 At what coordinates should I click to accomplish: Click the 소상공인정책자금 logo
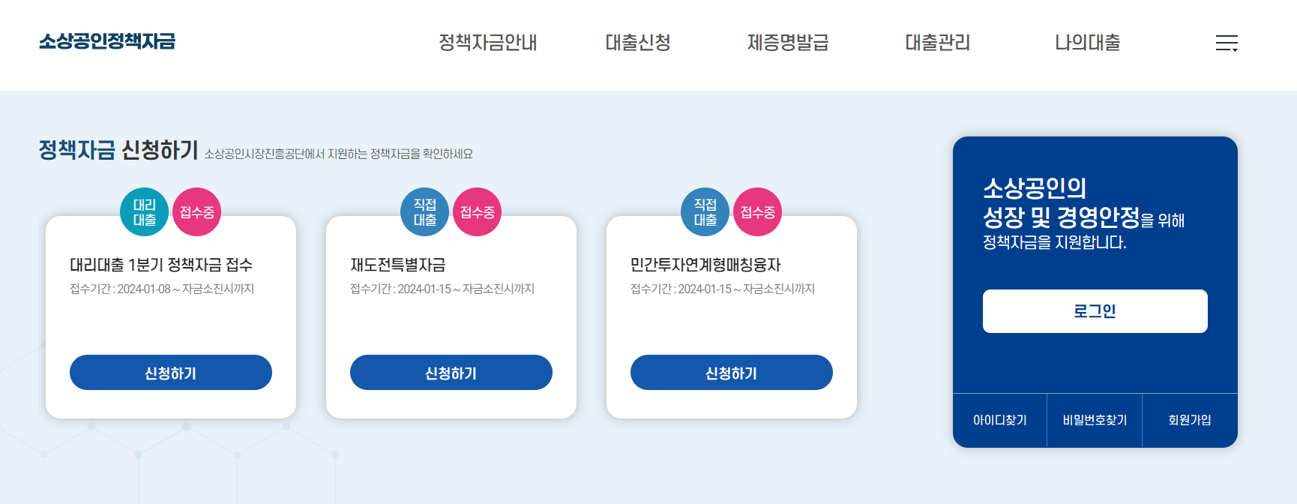pyautogui.click(x=109, y=43)
